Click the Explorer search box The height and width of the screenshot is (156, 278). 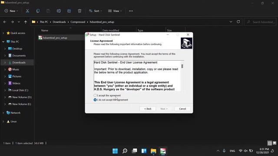click(x=260, y=22)
